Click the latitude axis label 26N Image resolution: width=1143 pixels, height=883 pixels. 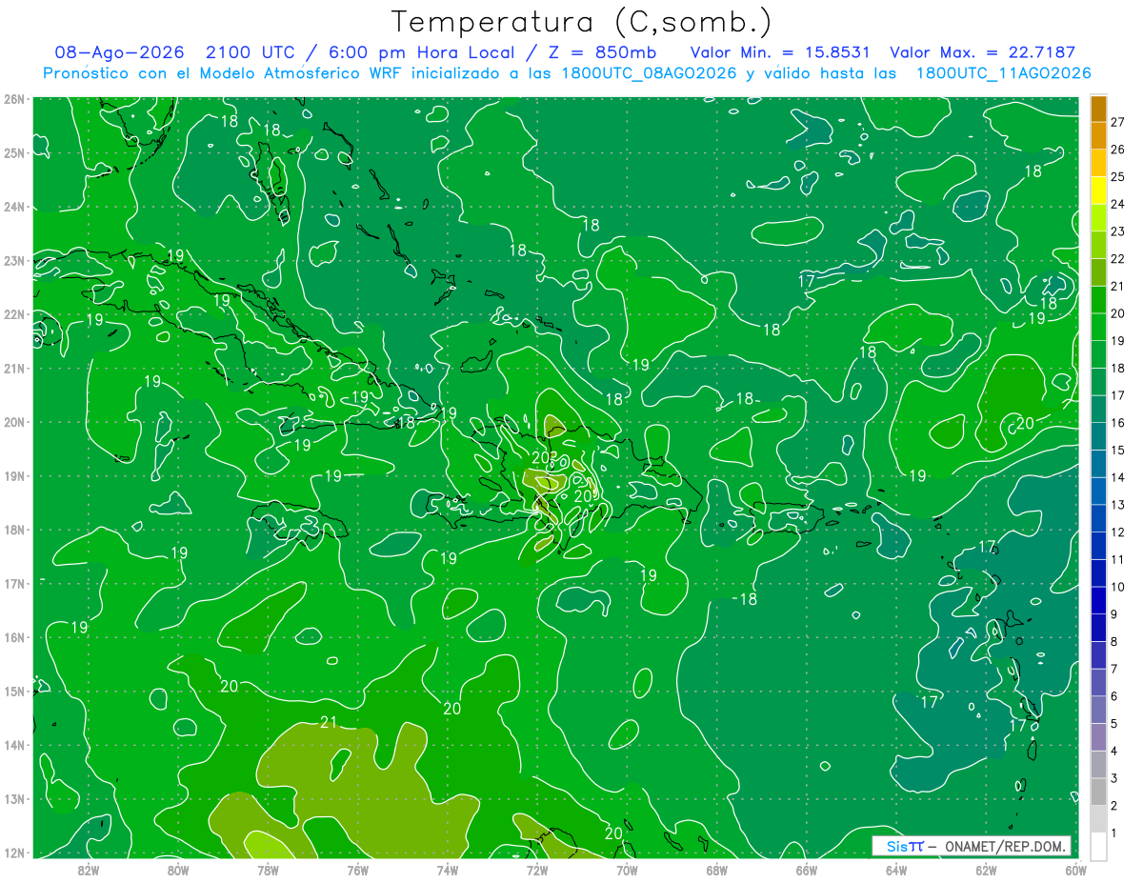[13, 99]
